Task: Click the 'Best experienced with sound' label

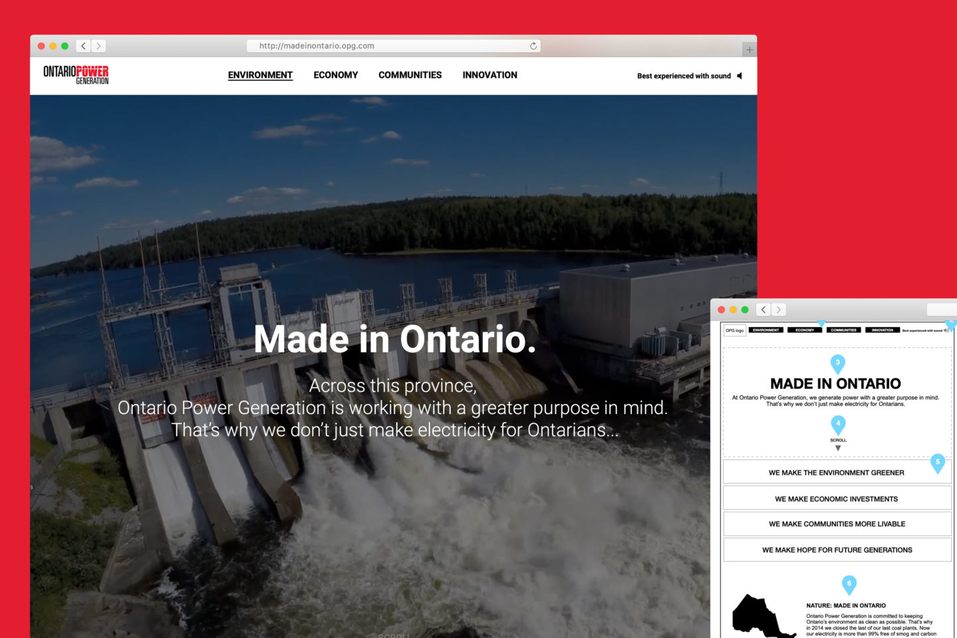Action: [x=684, y=76]
